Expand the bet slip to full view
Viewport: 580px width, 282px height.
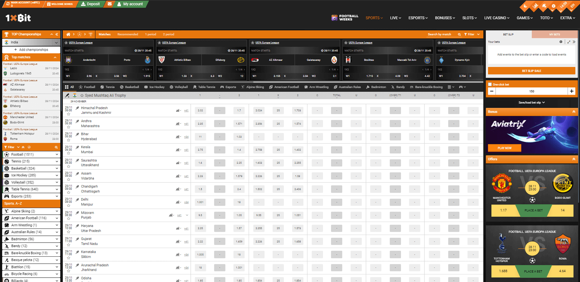(x=569, y=42)
